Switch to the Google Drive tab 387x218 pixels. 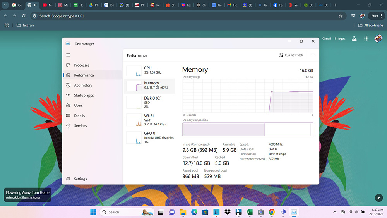click(94, 5)
